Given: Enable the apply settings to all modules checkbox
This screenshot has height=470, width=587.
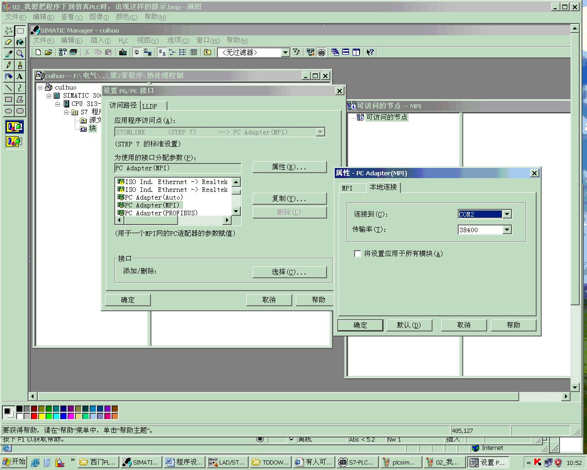Looking at the screenshot, I should (358, 254).
